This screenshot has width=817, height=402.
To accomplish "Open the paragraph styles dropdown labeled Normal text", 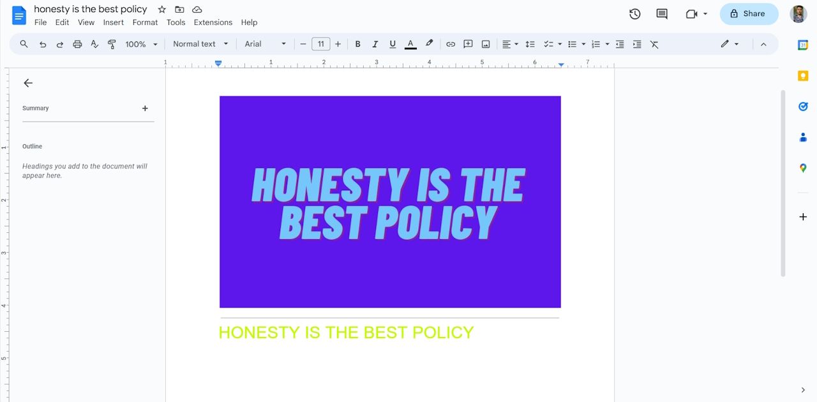I will click(x=199, y=44).
